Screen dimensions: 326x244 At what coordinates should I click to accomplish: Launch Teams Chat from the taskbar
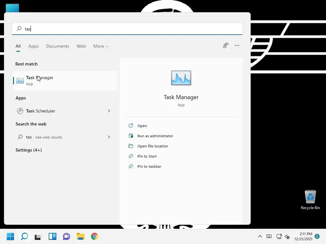click(67, 236)
